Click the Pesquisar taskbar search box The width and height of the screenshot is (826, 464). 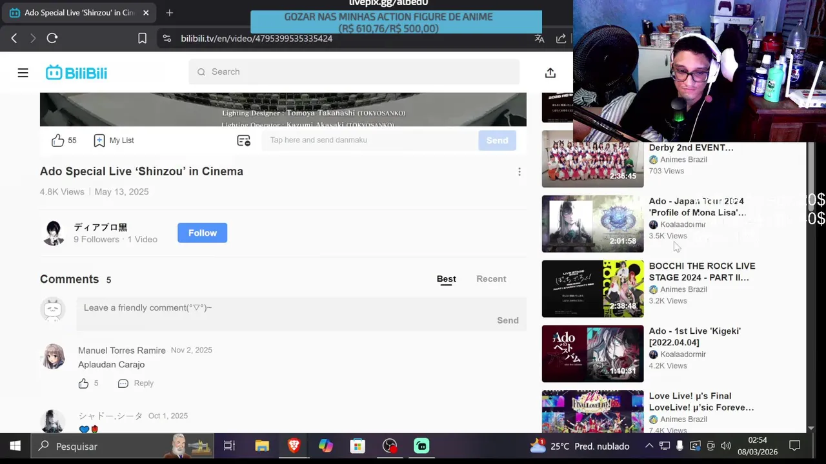pyautogui.click(x=123, y=446)
